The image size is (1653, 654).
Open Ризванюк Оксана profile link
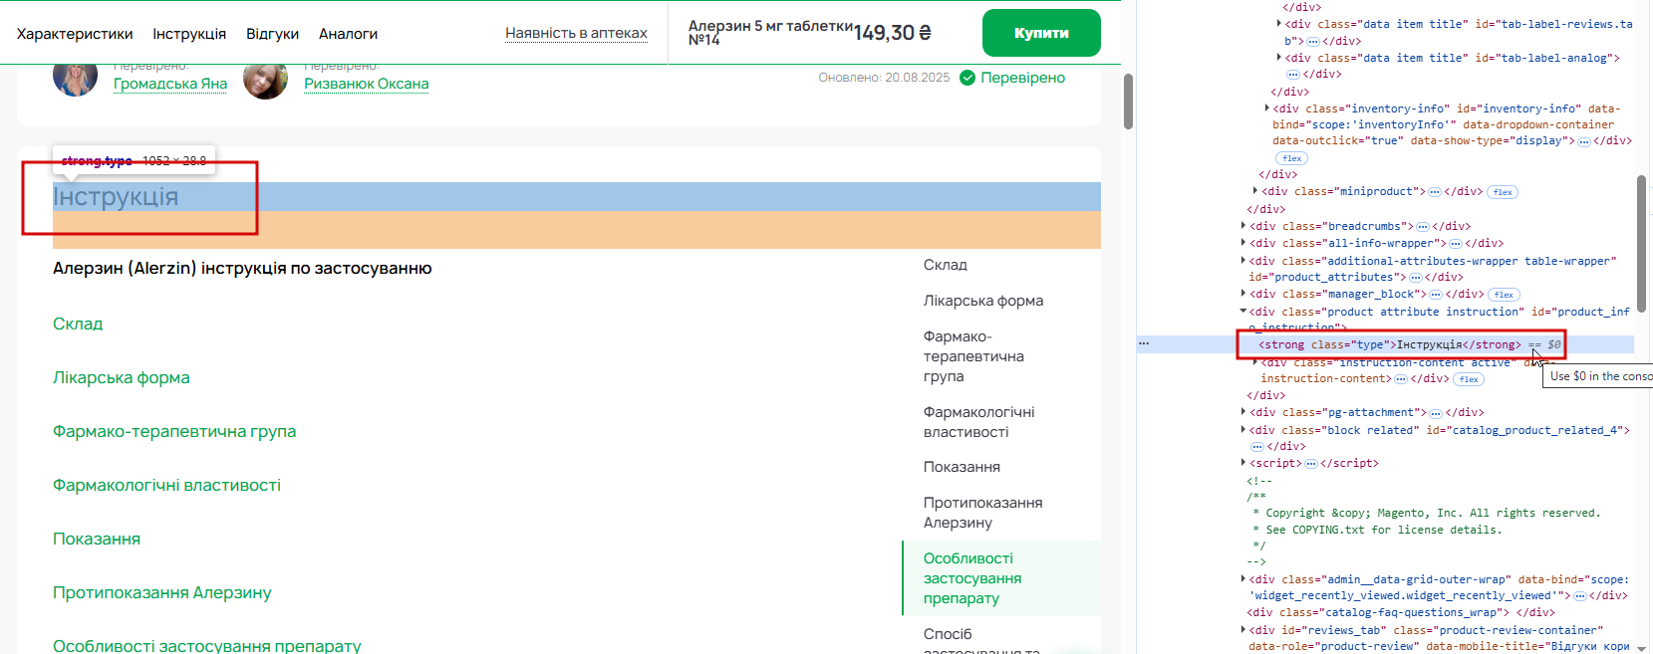367,84
